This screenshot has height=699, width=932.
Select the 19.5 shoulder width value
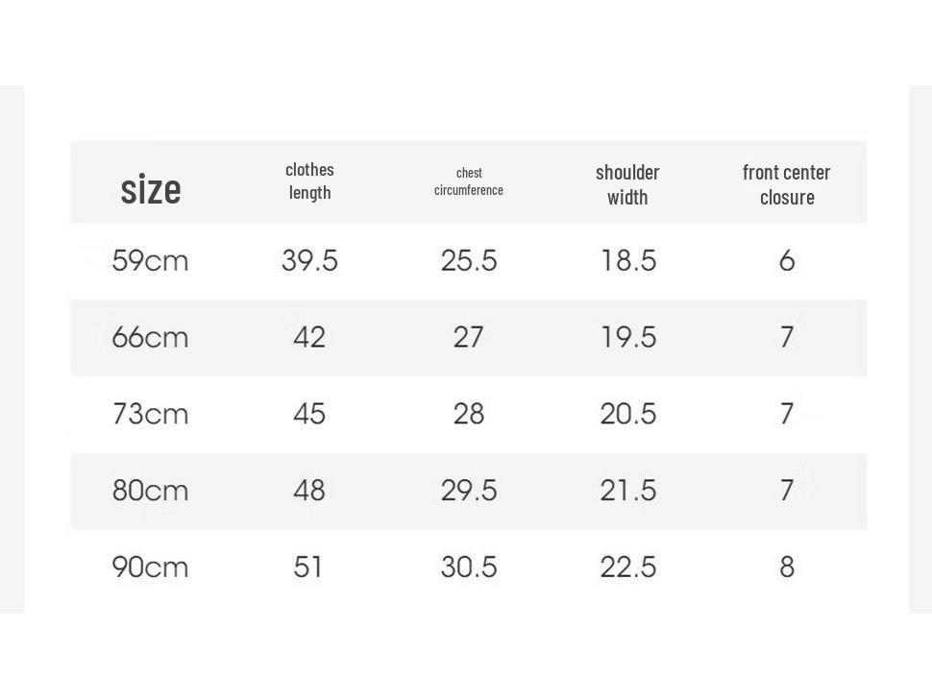[x=628, y=337]
